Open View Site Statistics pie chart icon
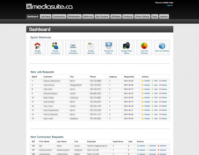 [x=144, y=46]
